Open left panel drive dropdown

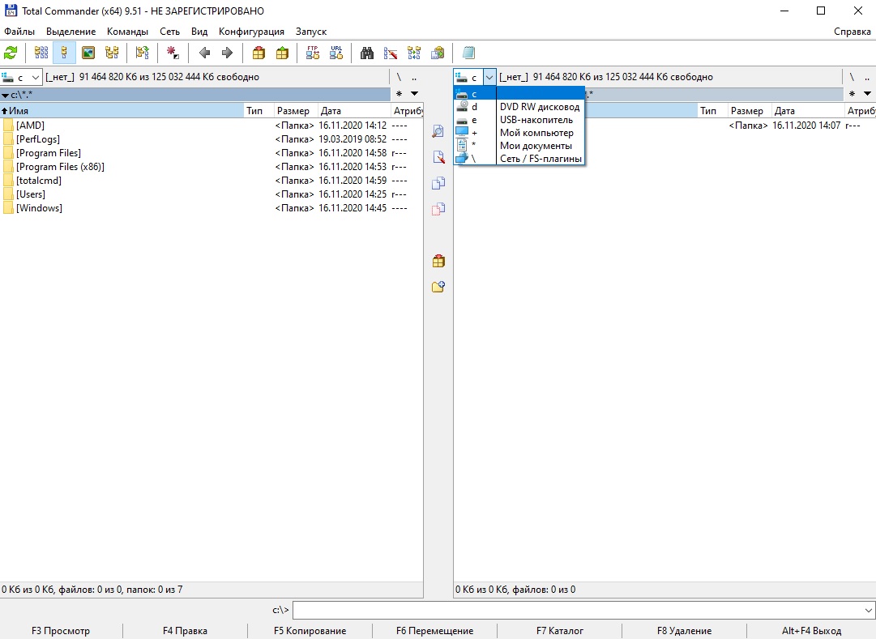tap(21, 77)
